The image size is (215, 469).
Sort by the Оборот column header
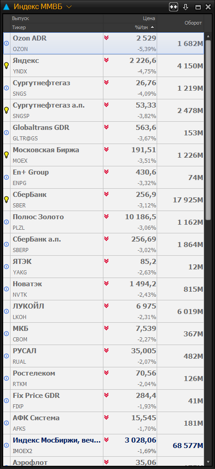tap(193, 23)
